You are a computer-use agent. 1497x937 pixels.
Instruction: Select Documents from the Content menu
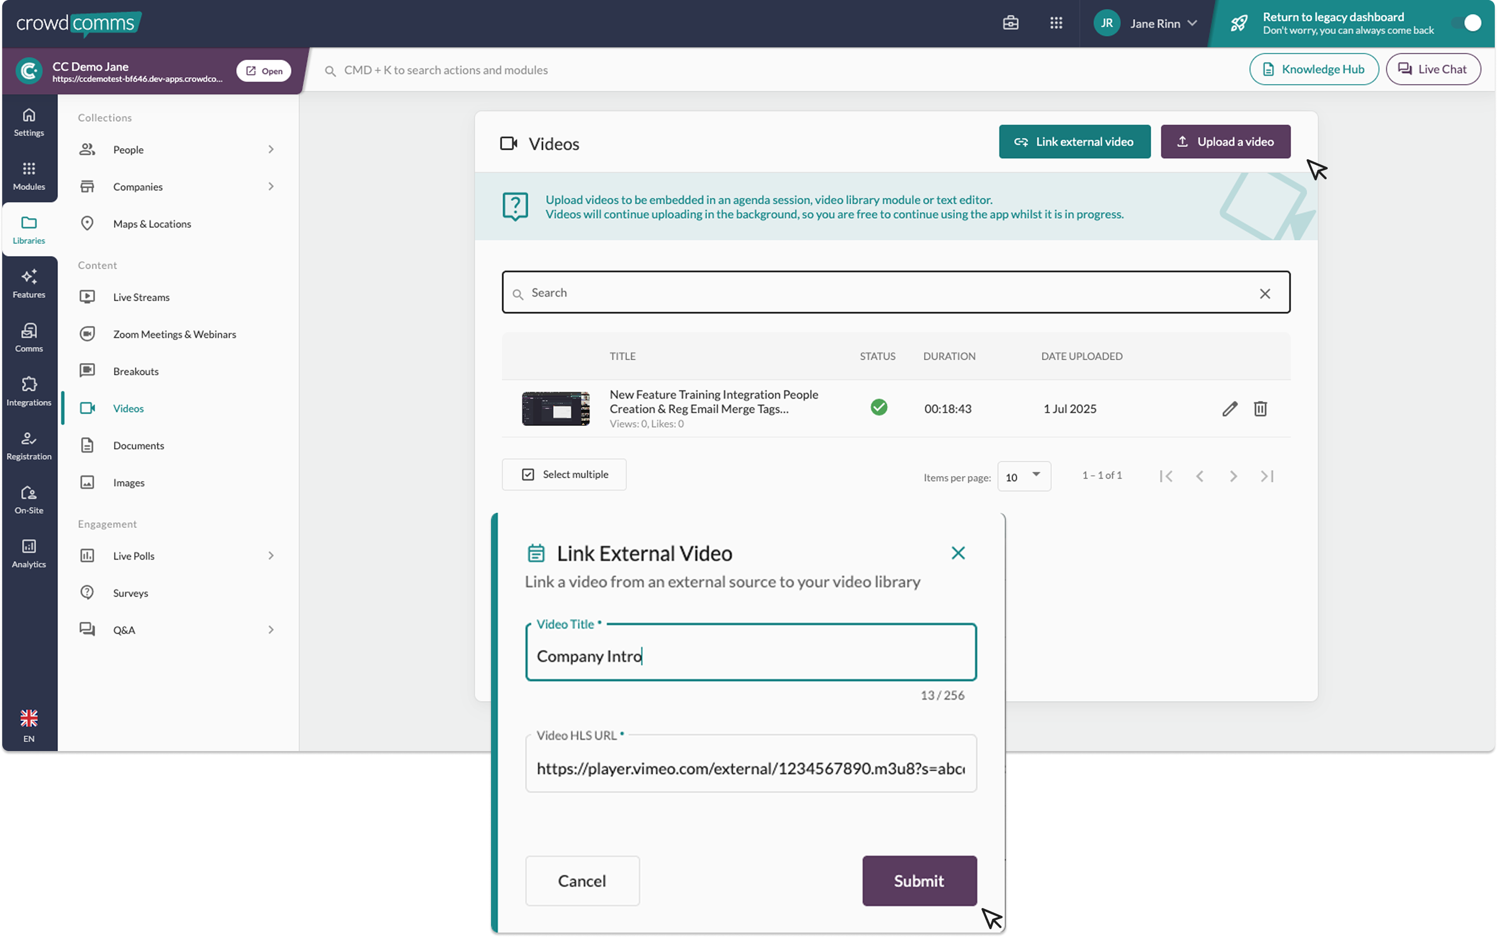(x=138, y=445)
